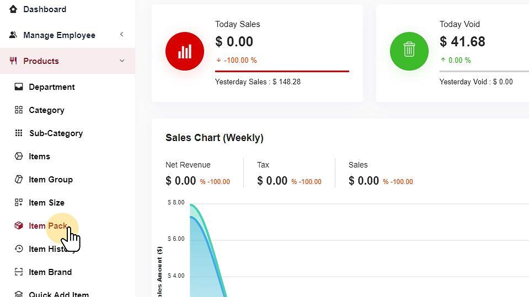The width and height of the screenshot is (529, 297).
Task: Open the Items menu entry
Action: pos(39,156)
